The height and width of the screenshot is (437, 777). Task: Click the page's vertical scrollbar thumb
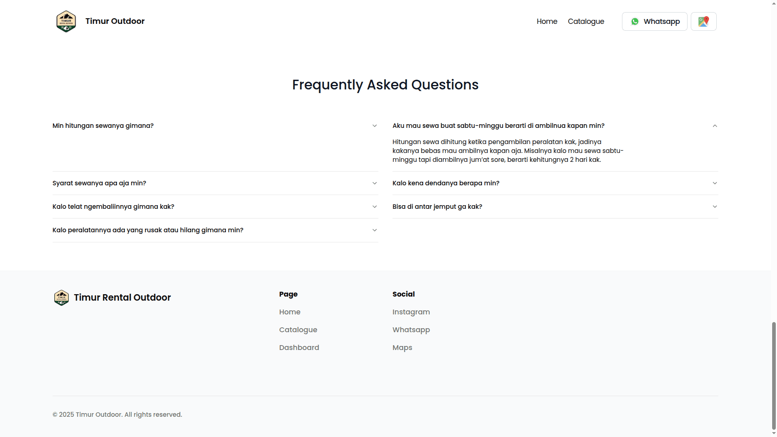774,375
